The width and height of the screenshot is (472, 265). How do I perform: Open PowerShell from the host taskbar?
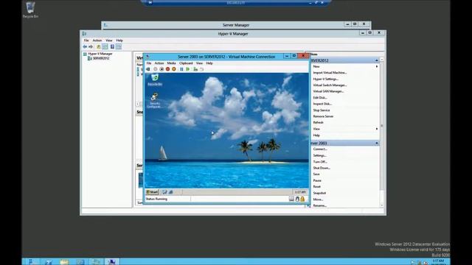point(49,262)
